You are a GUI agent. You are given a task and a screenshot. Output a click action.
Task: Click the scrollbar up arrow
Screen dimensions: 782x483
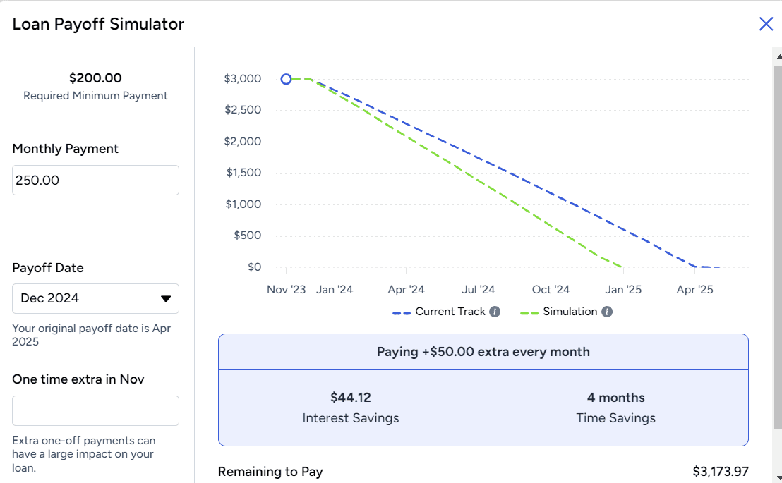(778, 56)
